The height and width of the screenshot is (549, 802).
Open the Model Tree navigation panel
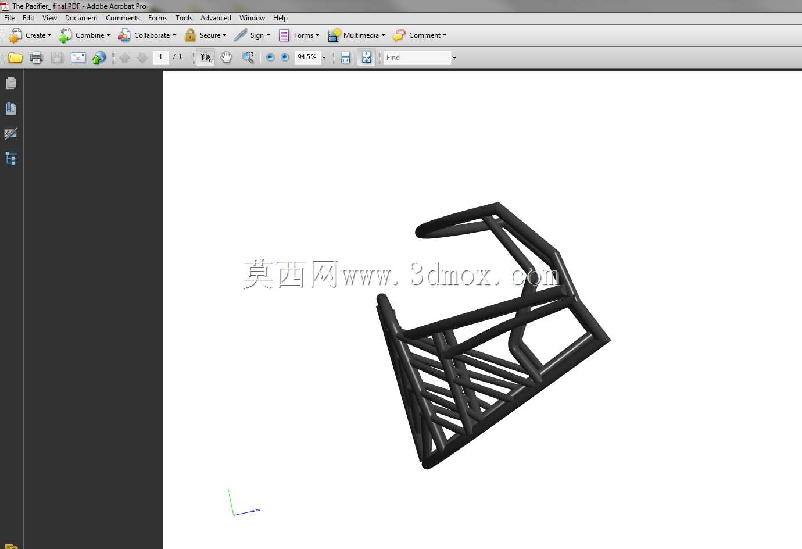click(10, 158)
